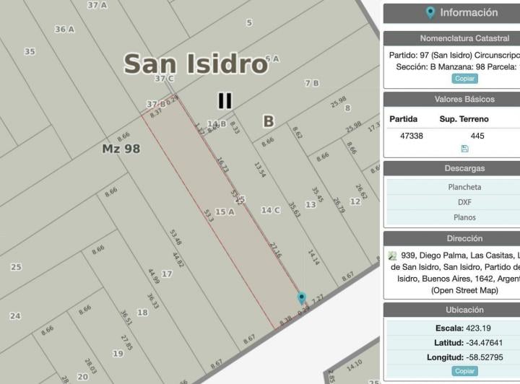Select parcel 37 A on the map
520x384 pixels.
(97, 5)
